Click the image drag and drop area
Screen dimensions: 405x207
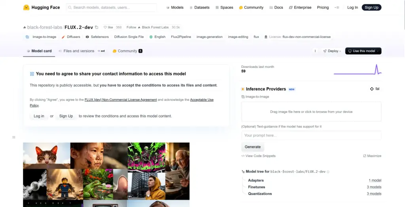click(311, 112)
